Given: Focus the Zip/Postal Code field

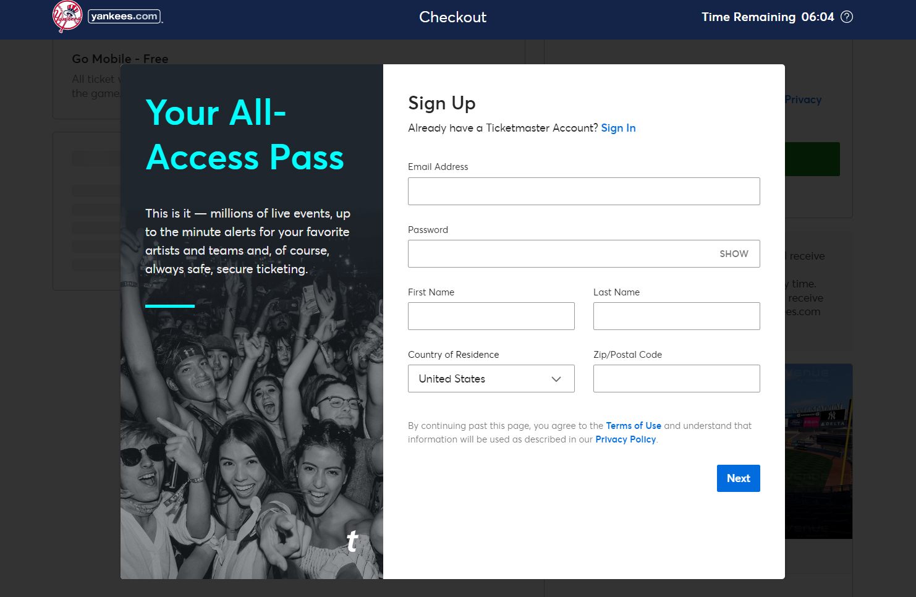Looking at the screenshot, I should [x=676, y=379].
